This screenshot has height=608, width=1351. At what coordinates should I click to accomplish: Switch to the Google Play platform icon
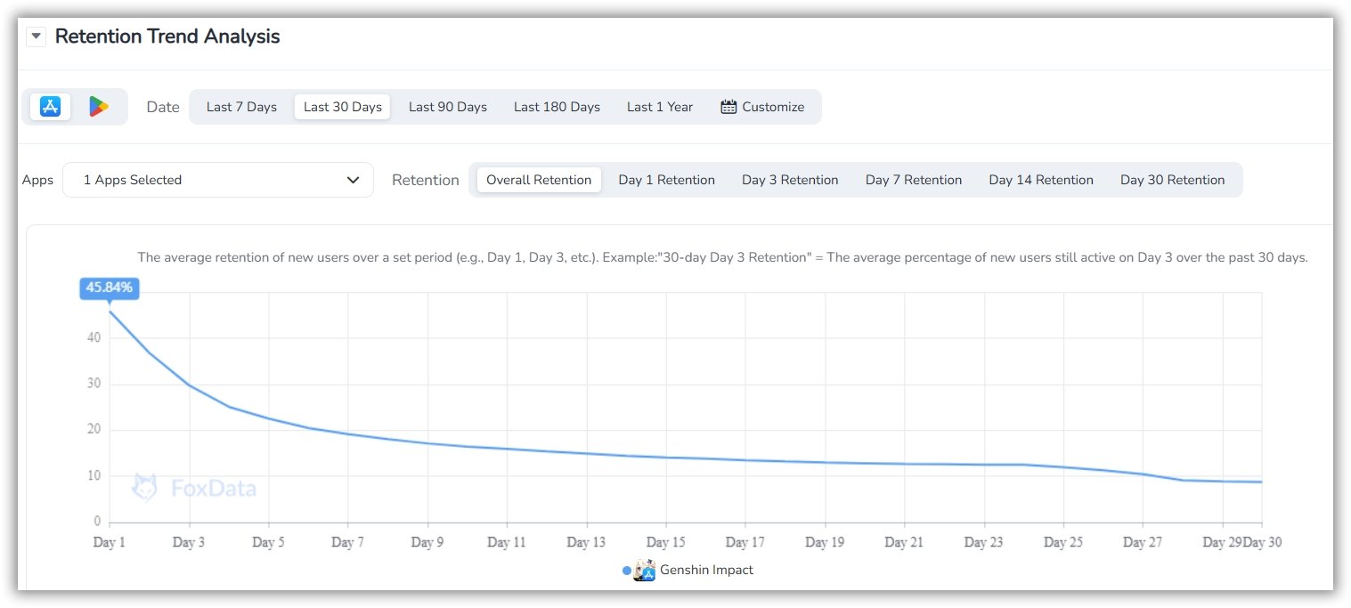tap(98, 107)
